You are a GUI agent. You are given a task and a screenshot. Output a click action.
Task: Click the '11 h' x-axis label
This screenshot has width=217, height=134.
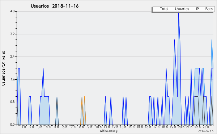click(x=107, y=127)
